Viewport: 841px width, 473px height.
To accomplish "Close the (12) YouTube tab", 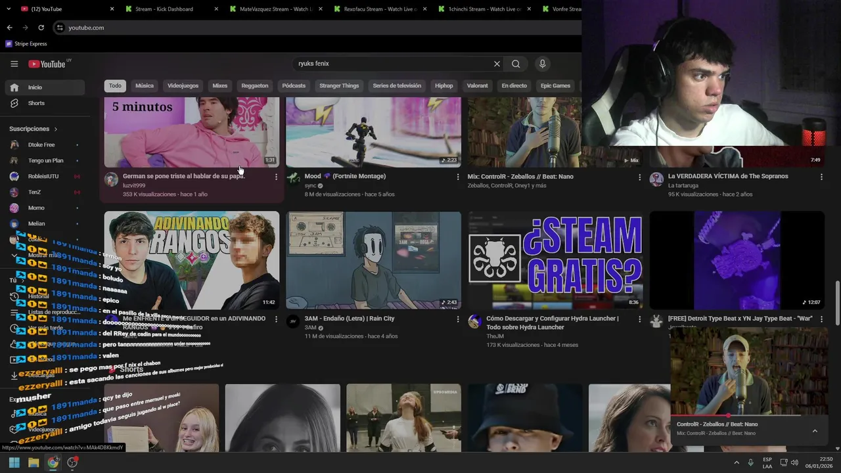I will (x=112, y=9).
